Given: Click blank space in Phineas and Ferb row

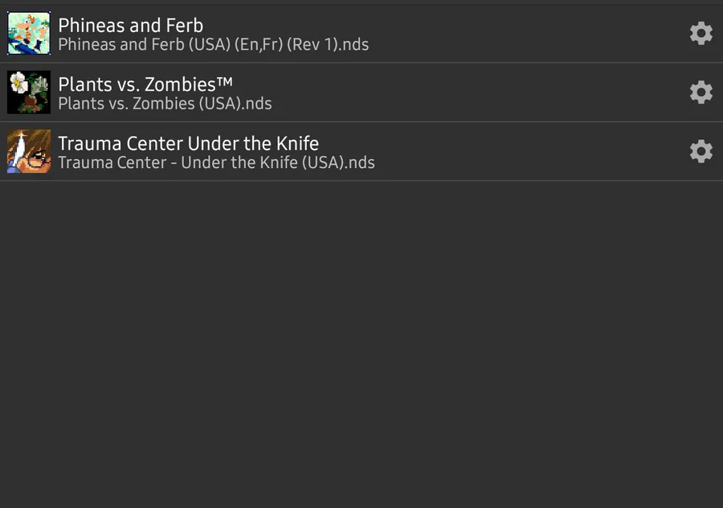Looking at the screenshot, I should pyautogui.click(x=522, y=34).
